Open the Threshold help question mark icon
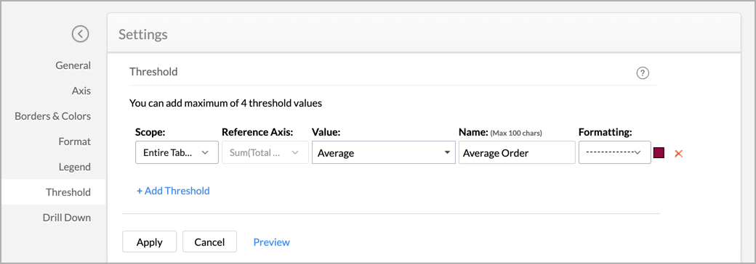 (643, 73)
